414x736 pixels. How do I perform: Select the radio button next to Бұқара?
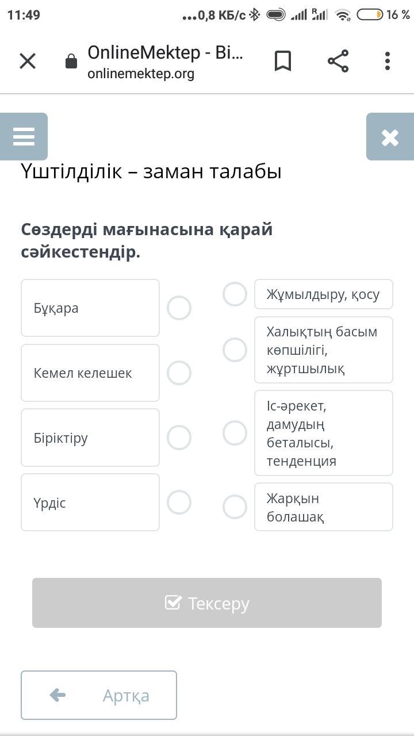pyautogui.click(x=179, y=308)
